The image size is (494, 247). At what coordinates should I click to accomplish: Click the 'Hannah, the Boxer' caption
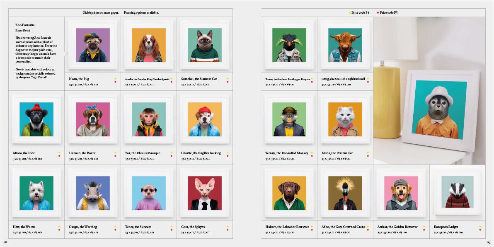[x=82, y=153]
